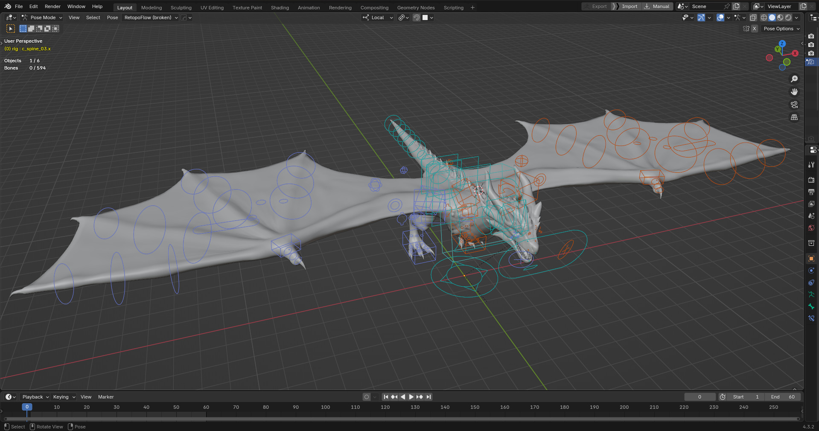Choose the Extend Selection mode icon
The width and height of the screenshot is (819, 431).
pyautogui.click(x=31, y=29)
